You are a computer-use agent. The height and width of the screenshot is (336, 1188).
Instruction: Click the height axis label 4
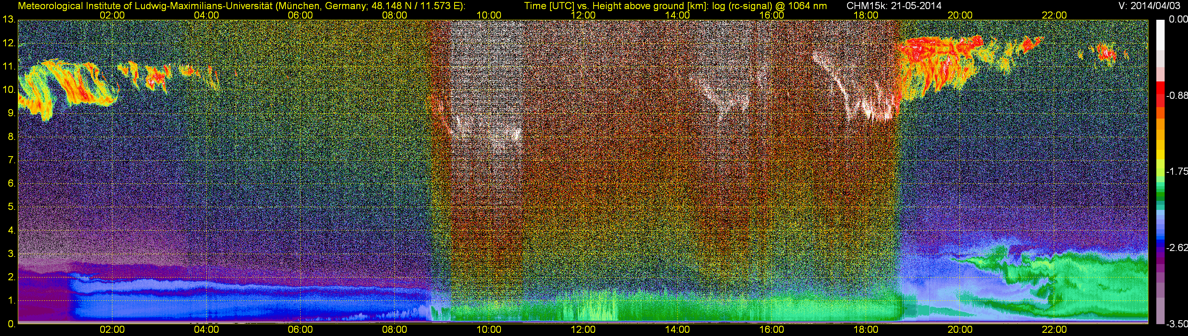[11, 230]
